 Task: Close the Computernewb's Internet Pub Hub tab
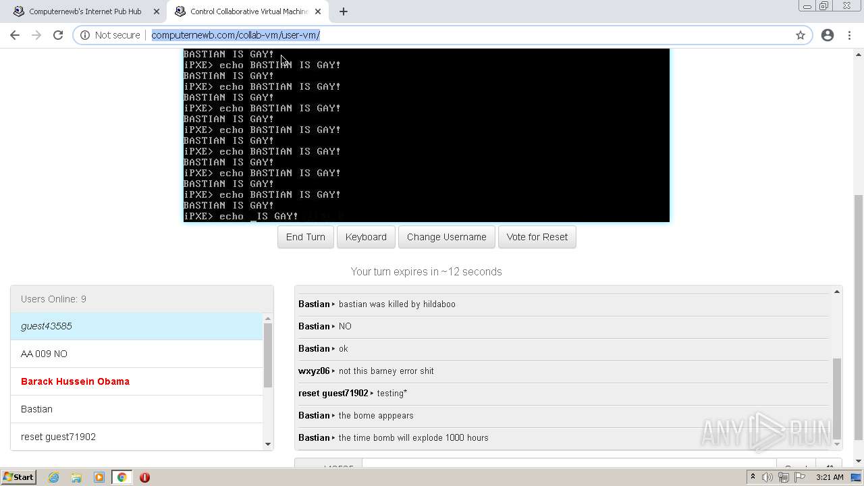tap(157, 11)
